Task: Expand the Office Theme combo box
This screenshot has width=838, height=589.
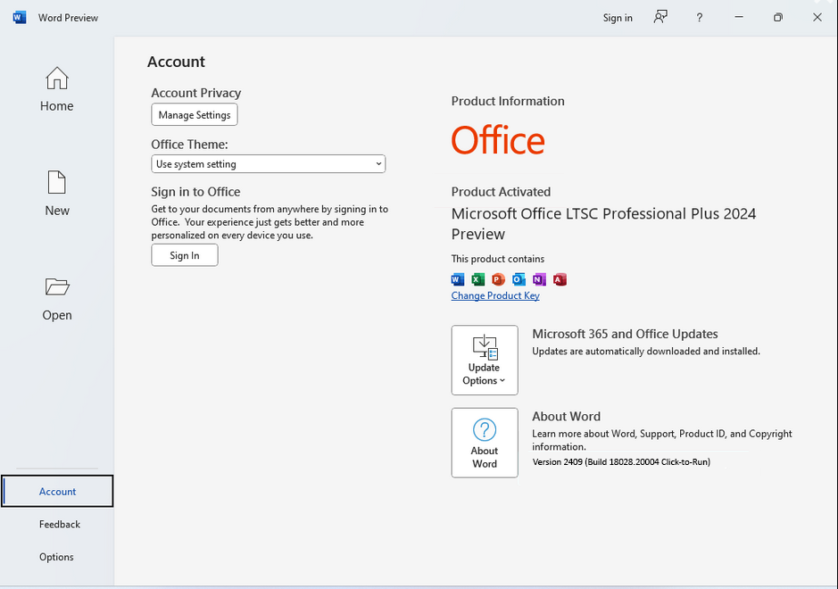Action: click(269, 164)
